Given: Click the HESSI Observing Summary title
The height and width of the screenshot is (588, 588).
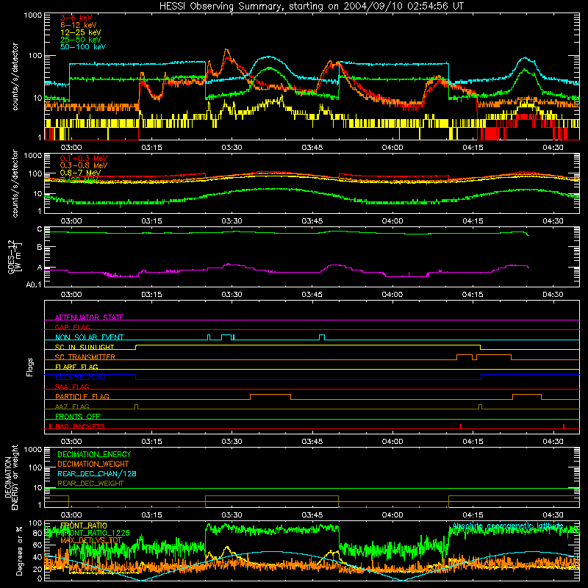Looking at the screenshot, I should click(311, 6).
